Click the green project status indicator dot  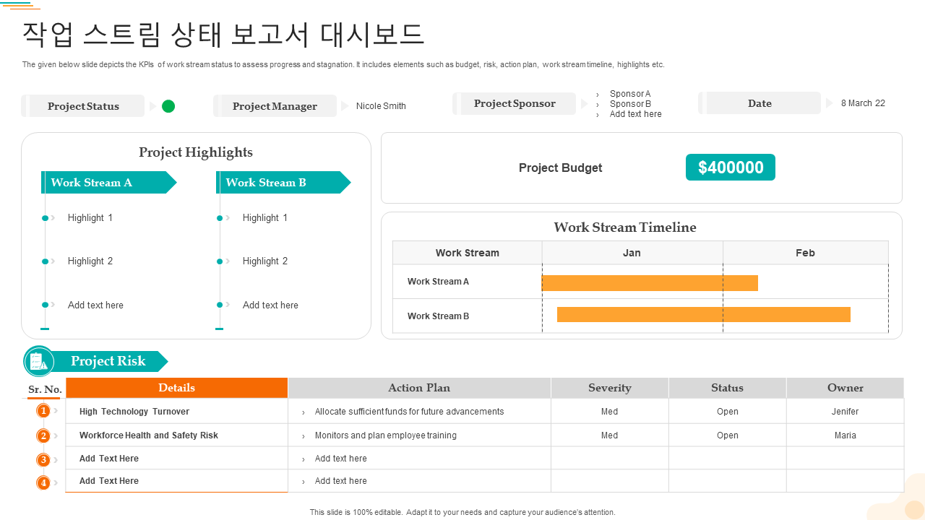(x=168, y=106)
